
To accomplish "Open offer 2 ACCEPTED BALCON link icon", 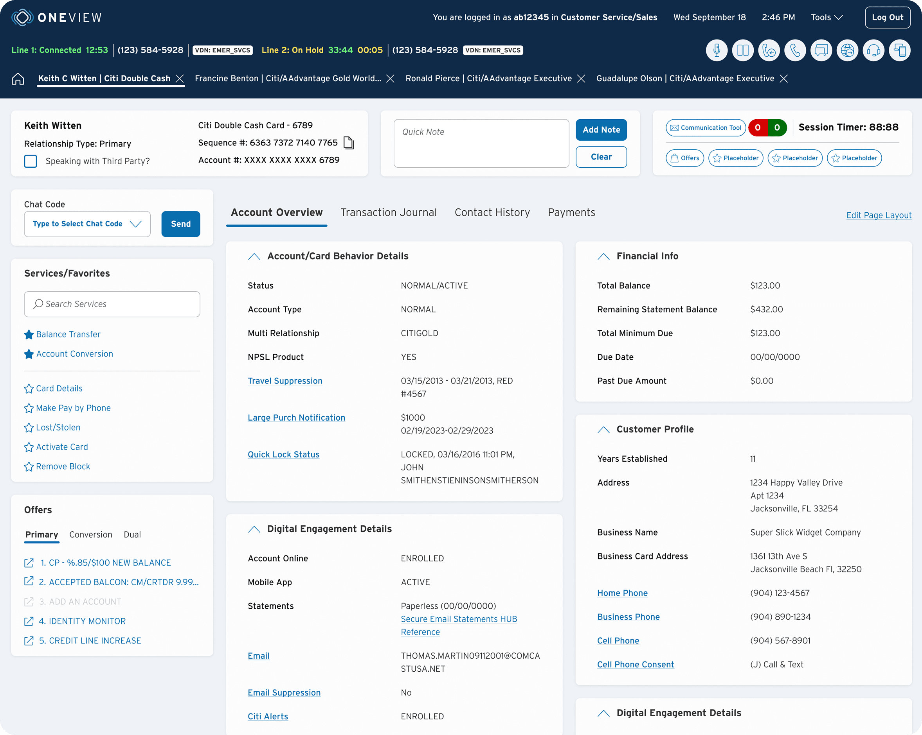I will pyautogui.click(x=29, y=581).
